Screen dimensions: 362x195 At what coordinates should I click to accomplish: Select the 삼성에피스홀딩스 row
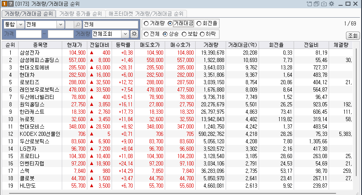pyautogui.click(x=177, y=60)
